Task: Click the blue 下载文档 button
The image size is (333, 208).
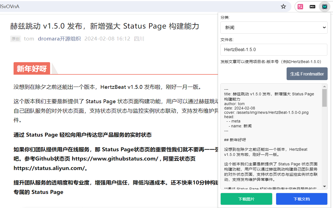Action: point(302,199)
